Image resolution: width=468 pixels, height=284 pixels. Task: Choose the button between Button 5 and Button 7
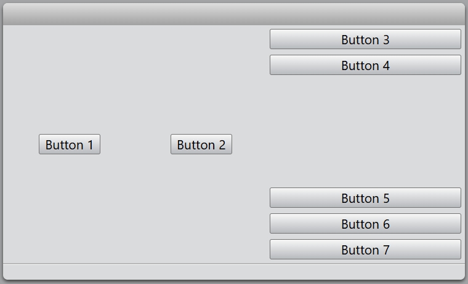point(365,224)
